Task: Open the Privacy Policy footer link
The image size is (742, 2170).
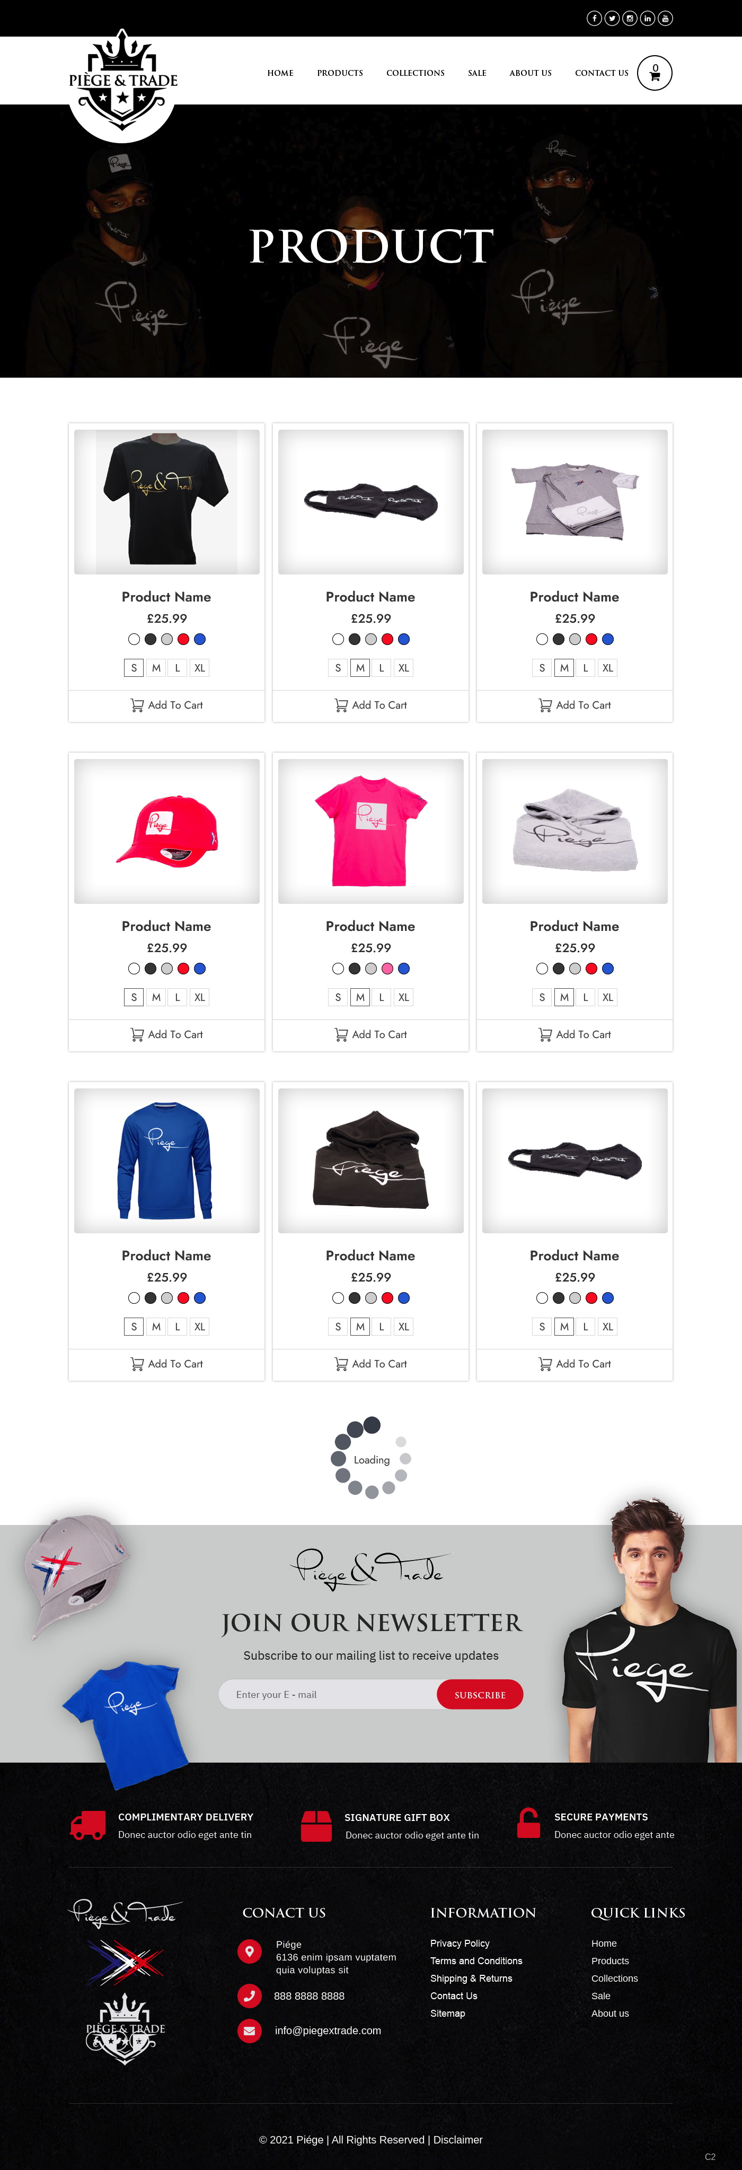Action: click(460, 1944)
